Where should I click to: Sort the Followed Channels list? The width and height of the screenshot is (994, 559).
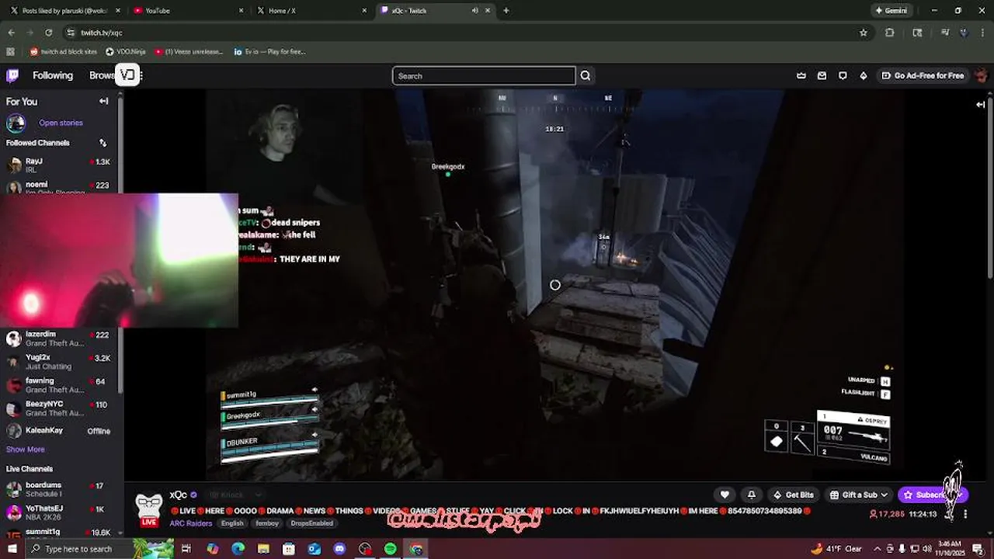click(103, 143)
